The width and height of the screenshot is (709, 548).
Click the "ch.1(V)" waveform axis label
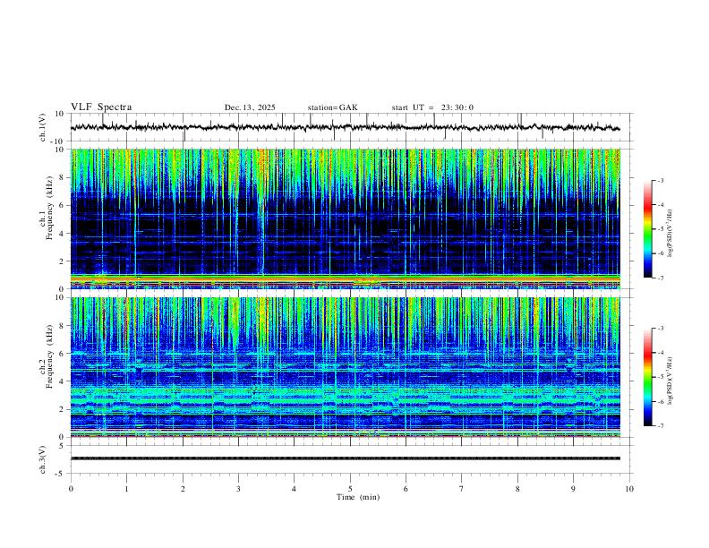(x=43, y=127)
